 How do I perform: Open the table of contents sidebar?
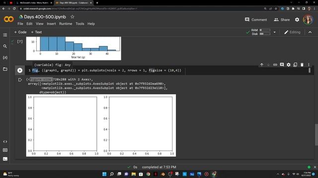tap(5, 35)
